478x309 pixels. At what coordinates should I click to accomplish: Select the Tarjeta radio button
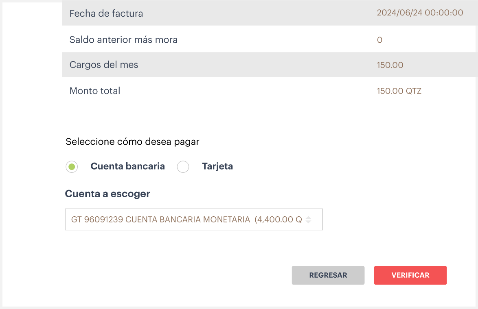coord(183,166)
